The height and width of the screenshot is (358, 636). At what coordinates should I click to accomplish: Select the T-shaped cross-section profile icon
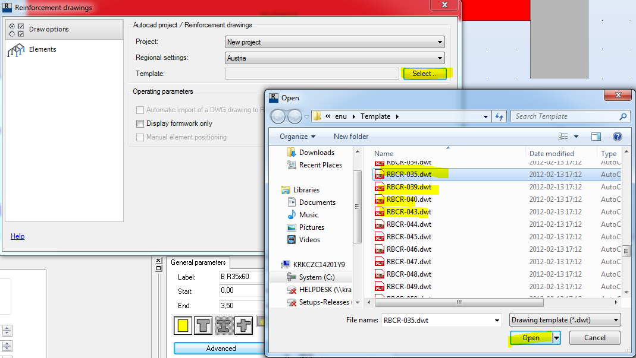[x=202, y=325]
